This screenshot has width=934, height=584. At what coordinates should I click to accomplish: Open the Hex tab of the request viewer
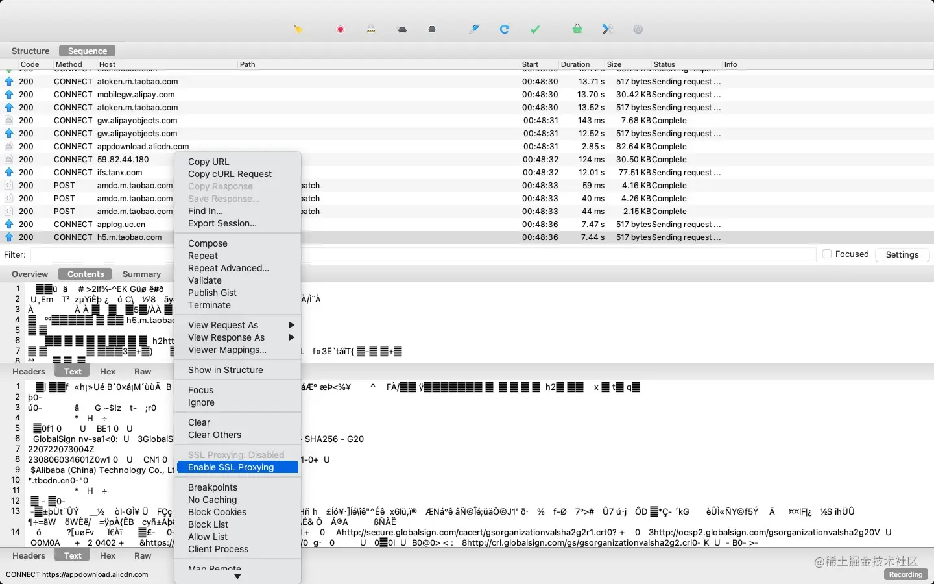coord(108,372)
